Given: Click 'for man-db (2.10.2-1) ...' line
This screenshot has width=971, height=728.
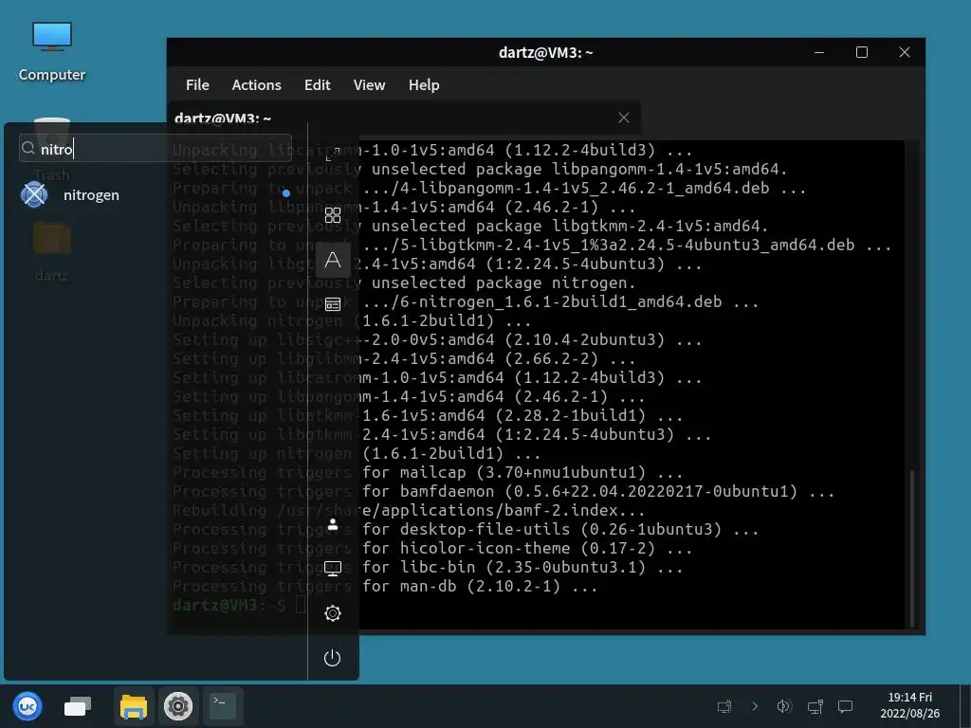Looking at the screenshot, I should (480, 586).
